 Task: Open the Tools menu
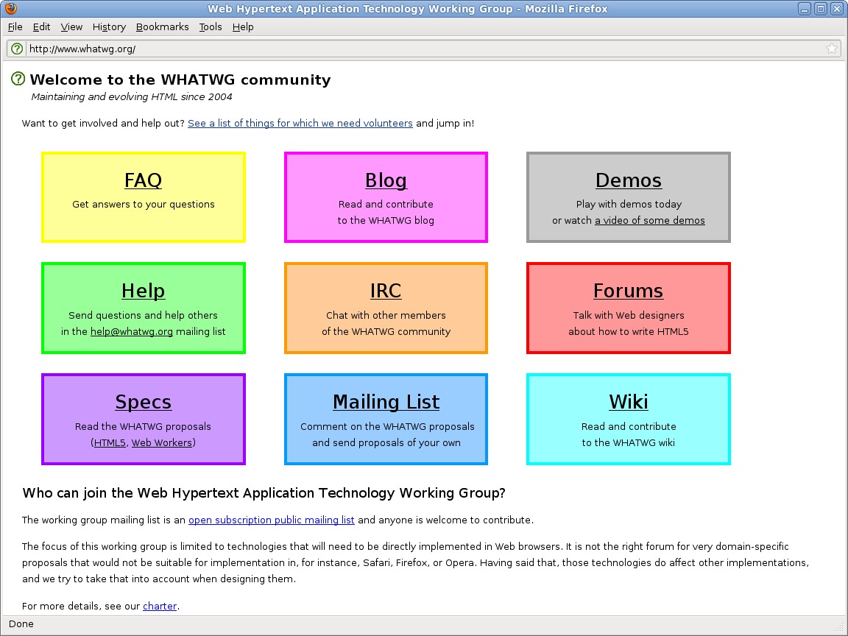(x=210, y=26)
